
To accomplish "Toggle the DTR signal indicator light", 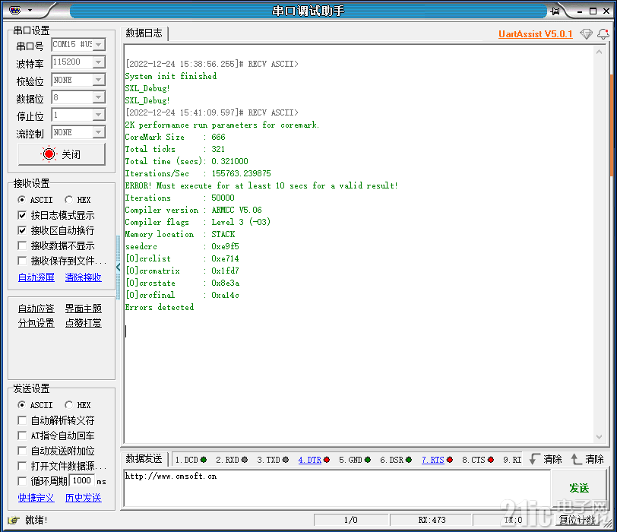I will tap(327, 460).
